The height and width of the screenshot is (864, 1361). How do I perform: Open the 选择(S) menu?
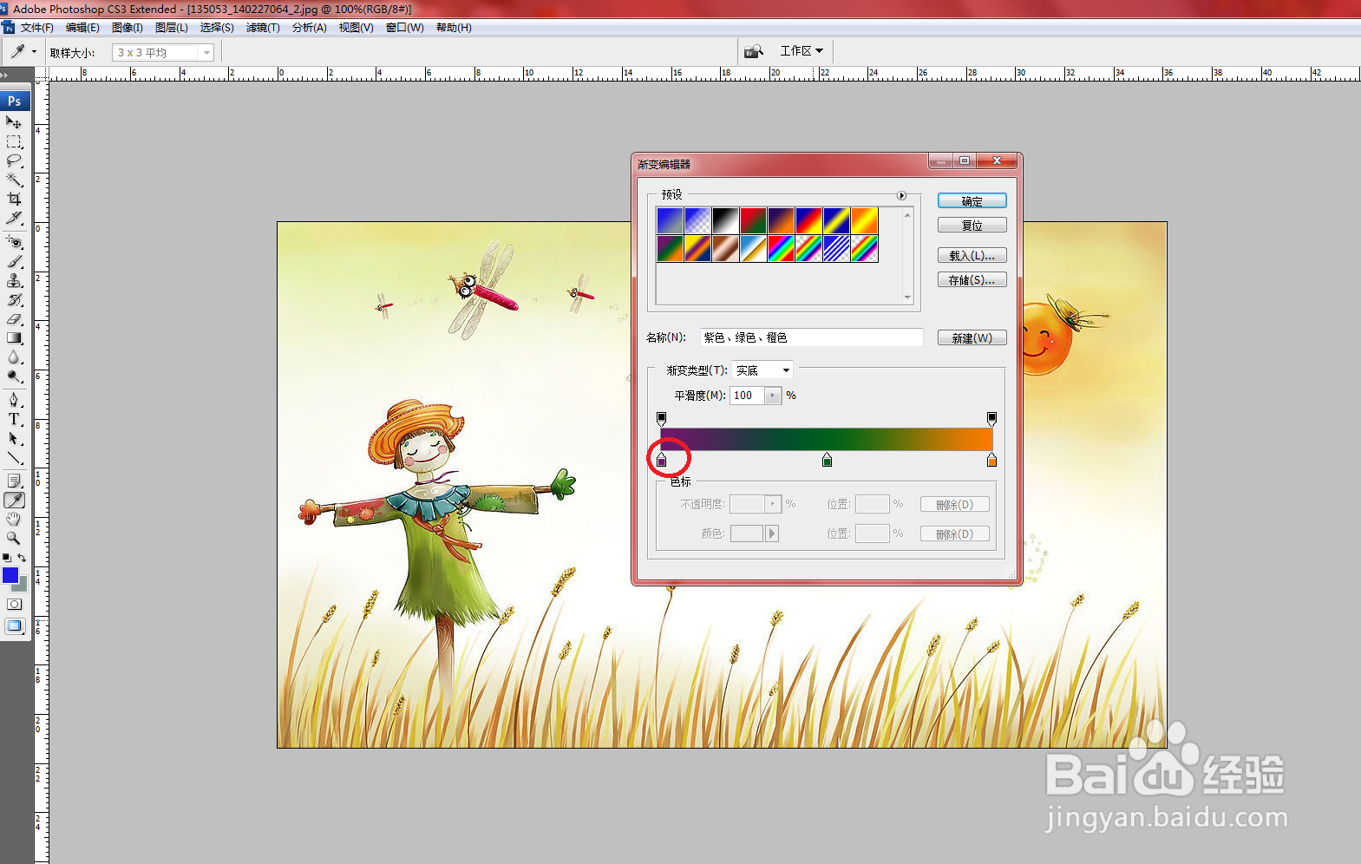pyautogui.click(x=217, y=28)
